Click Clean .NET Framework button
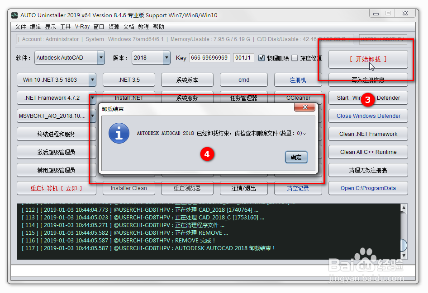The width and height of the screenshot is (428, 293). click(x=368, y=134)
